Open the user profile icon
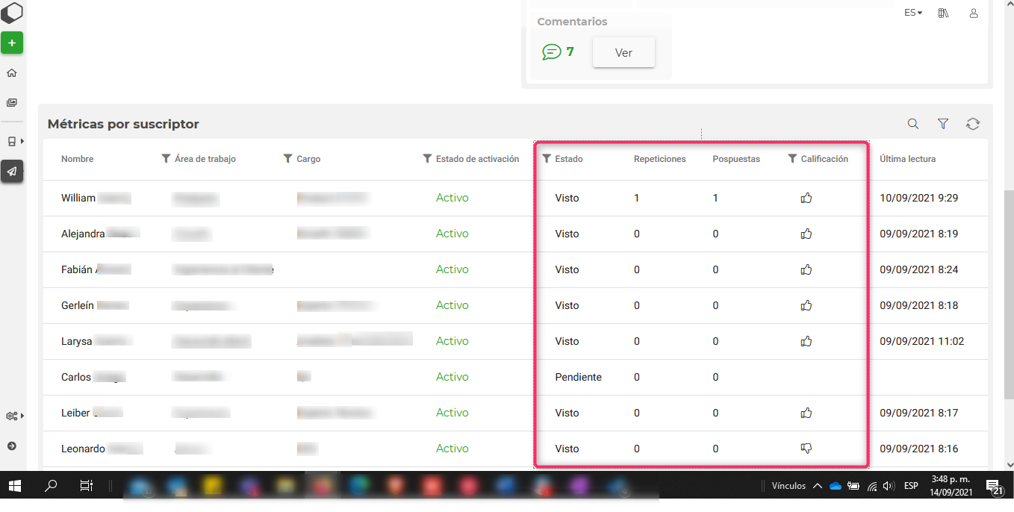 click(x=974, y=13)
